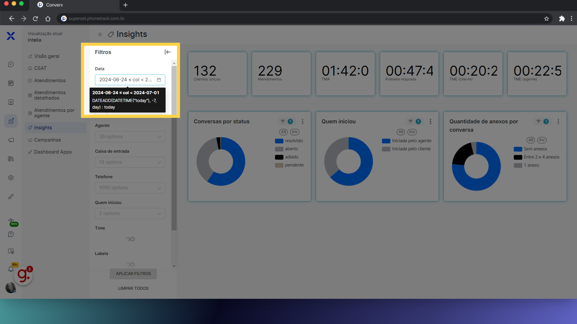Click LIMPAR TODOS link
The width and height of the screenshot is (577, 324).
tap(133, 288)
